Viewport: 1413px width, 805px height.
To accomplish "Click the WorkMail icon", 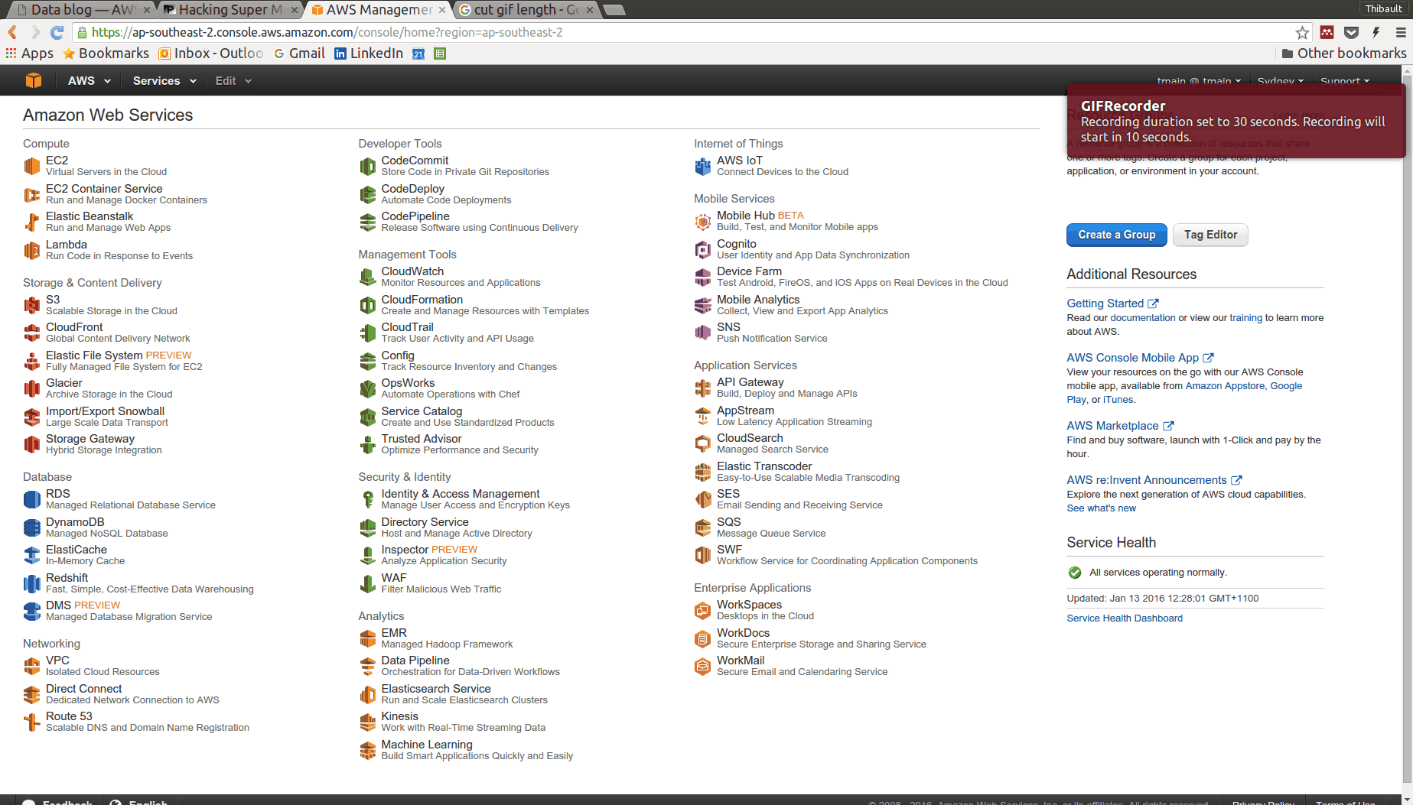I will pos(703,666).
